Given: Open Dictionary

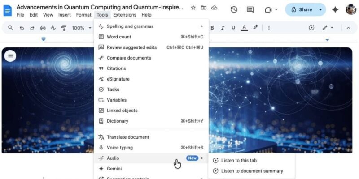Looking at the screenshot, I should click(151, 121).
